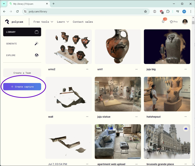Viewport: 195px width, 166px height.
Task: Click the Create capture button
Action: click(x=22, y=87)
